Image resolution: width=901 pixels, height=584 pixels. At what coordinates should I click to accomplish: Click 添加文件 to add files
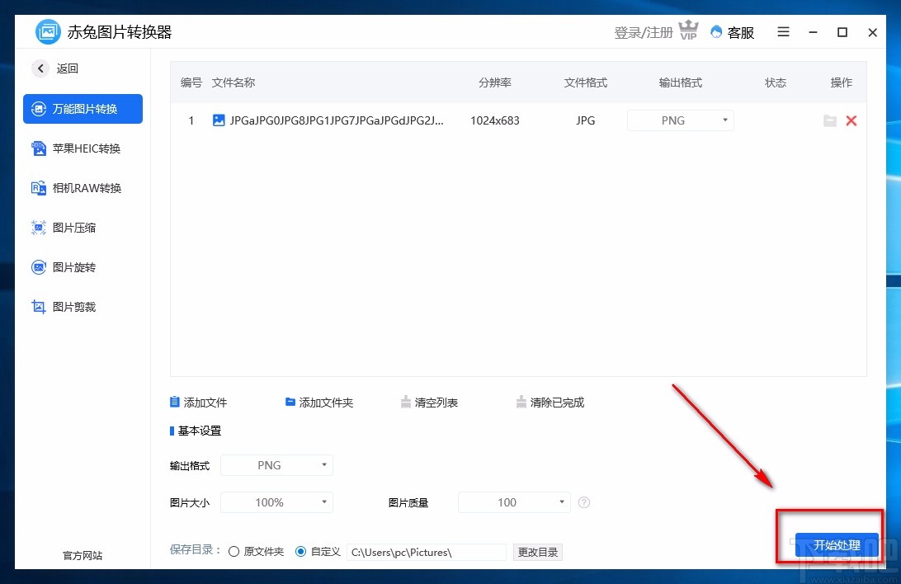pos(198,402)
